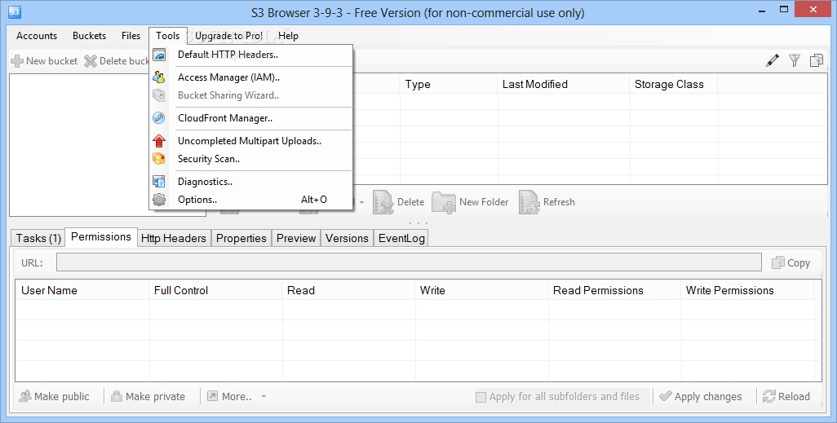Select Default HTTP Headers.. menu entry

pos(251,55)
